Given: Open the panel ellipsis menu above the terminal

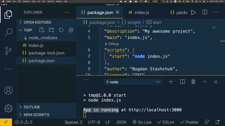Looking at the screenshot, I should coord(86,80).
